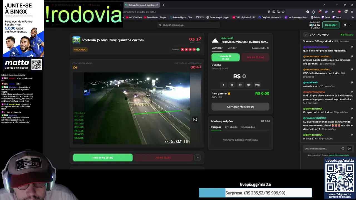Image resolution: width=356 pixels, height=200 pixels.
Task: Open the 'A mercado' order type selector
Action: point(260,48)
